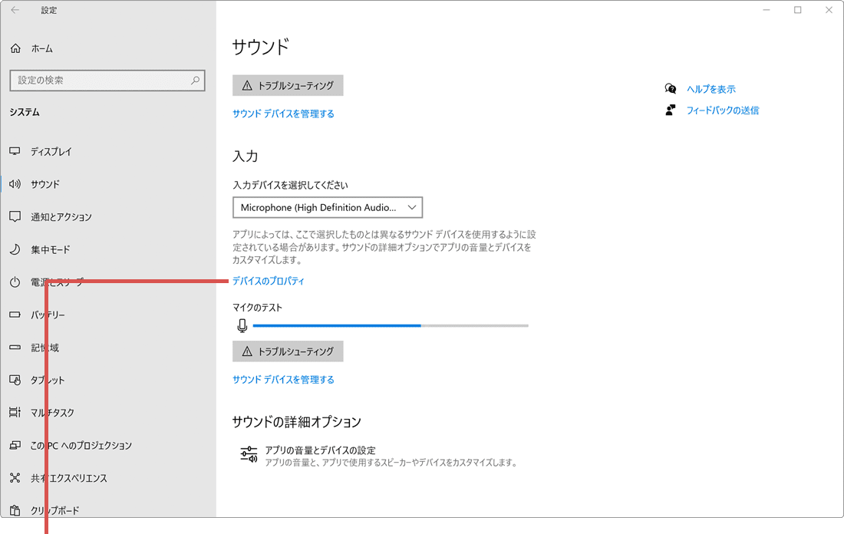Click デバイスのプロパティ link
Image resolution: width=844 pixels, height=534 pixels.
268,282
